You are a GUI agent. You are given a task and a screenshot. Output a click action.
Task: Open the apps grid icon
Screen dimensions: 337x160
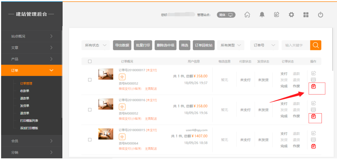pos(306,15)
